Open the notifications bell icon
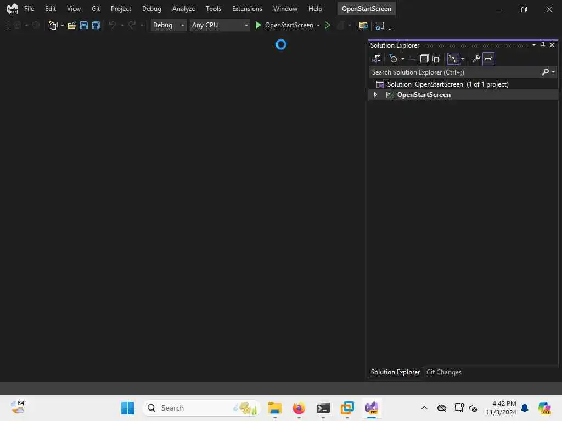 (525, 408)
